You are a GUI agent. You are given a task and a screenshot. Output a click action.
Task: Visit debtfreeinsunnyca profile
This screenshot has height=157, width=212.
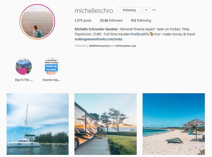pyautogui.click(x=100, y=46)
